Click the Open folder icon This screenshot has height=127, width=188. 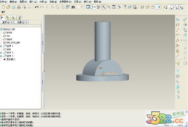[8, 7]
